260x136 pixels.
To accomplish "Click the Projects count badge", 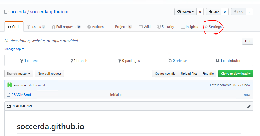I will pyautogui.click(x=130, y=27).
